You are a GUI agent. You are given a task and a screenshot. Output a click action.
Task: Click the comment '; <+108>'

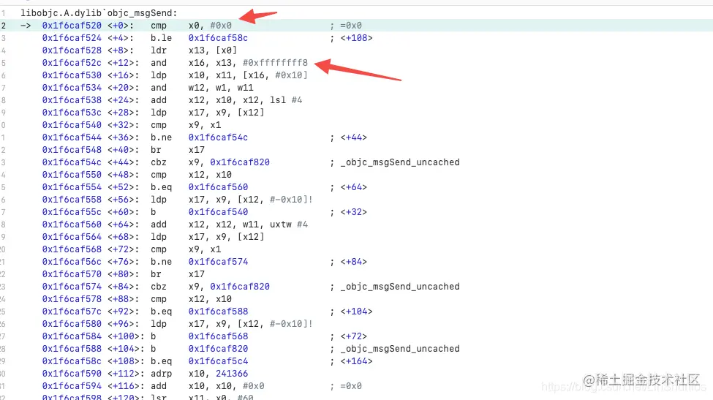(351, 38)
